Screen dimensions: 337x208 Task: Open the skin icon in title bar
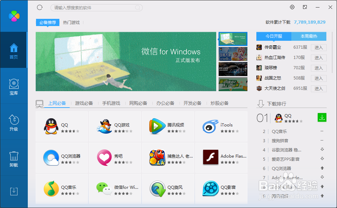292,7
